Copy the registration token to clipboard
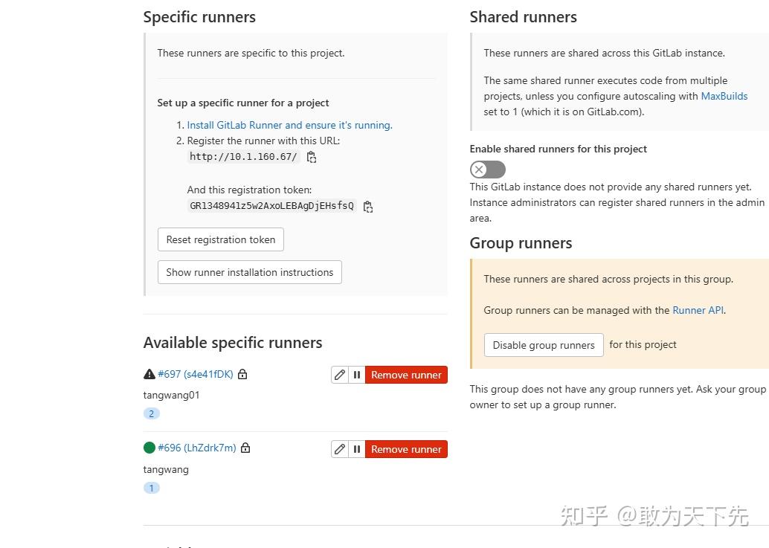Viewport: 769px width, 548px height. click(368, 207)
